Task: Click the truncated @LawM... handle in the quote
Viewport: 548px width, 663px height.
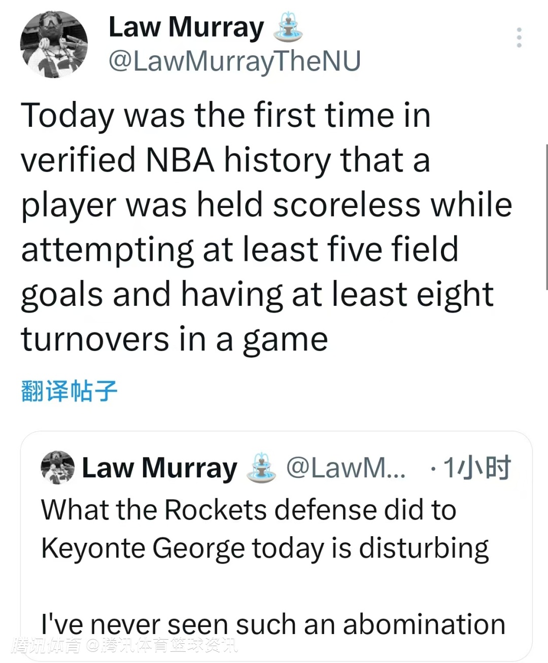Action: [x=346, y=468]
